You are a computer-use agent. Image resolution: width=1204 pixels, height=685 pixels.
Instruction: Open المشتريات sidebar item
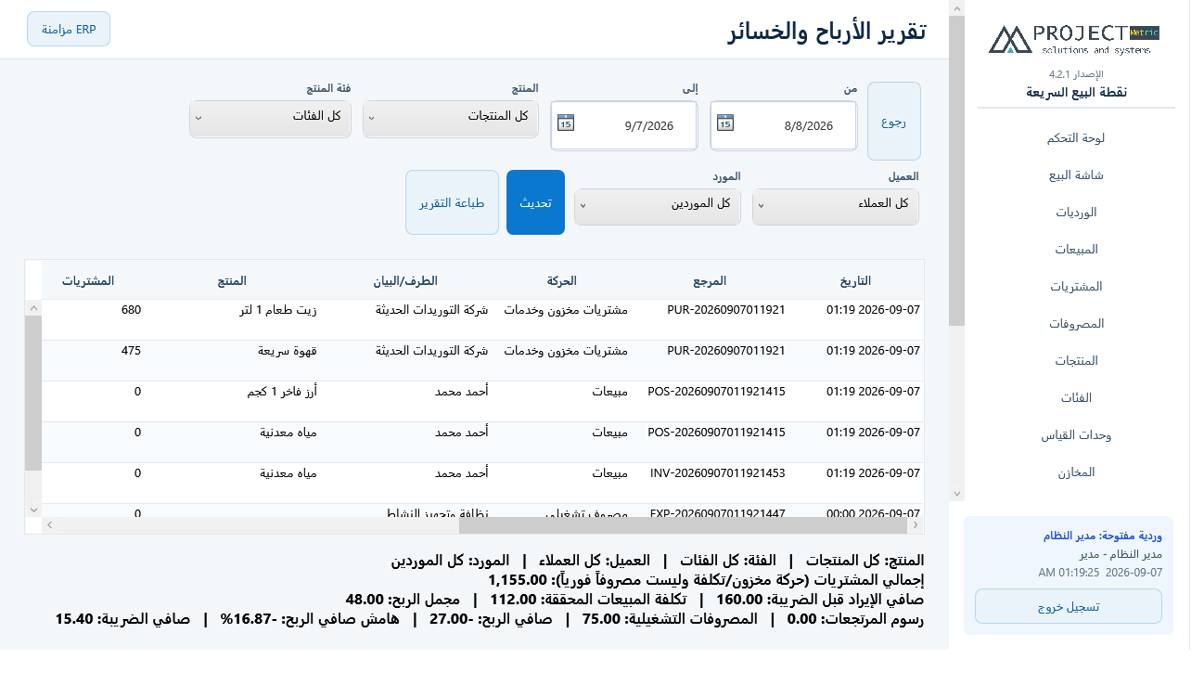pyautogui.click(x=1076, y=286)
